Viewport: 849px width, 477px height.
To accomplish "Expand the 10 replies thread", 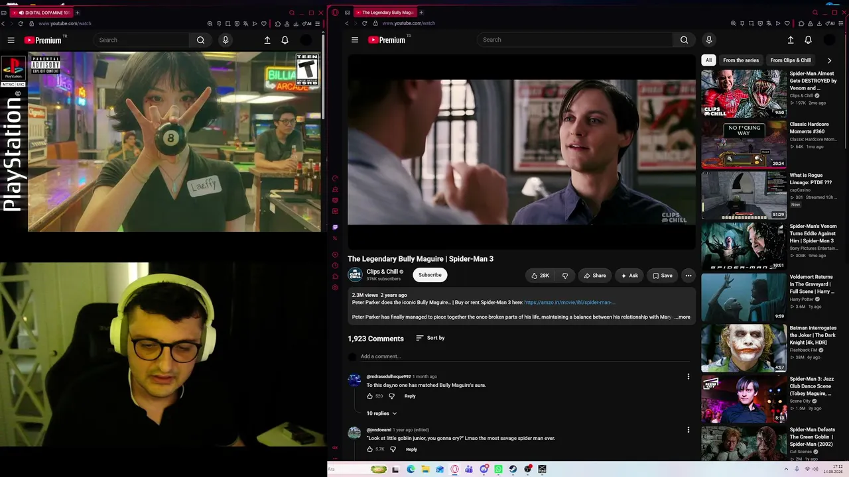I will [381, 413].
